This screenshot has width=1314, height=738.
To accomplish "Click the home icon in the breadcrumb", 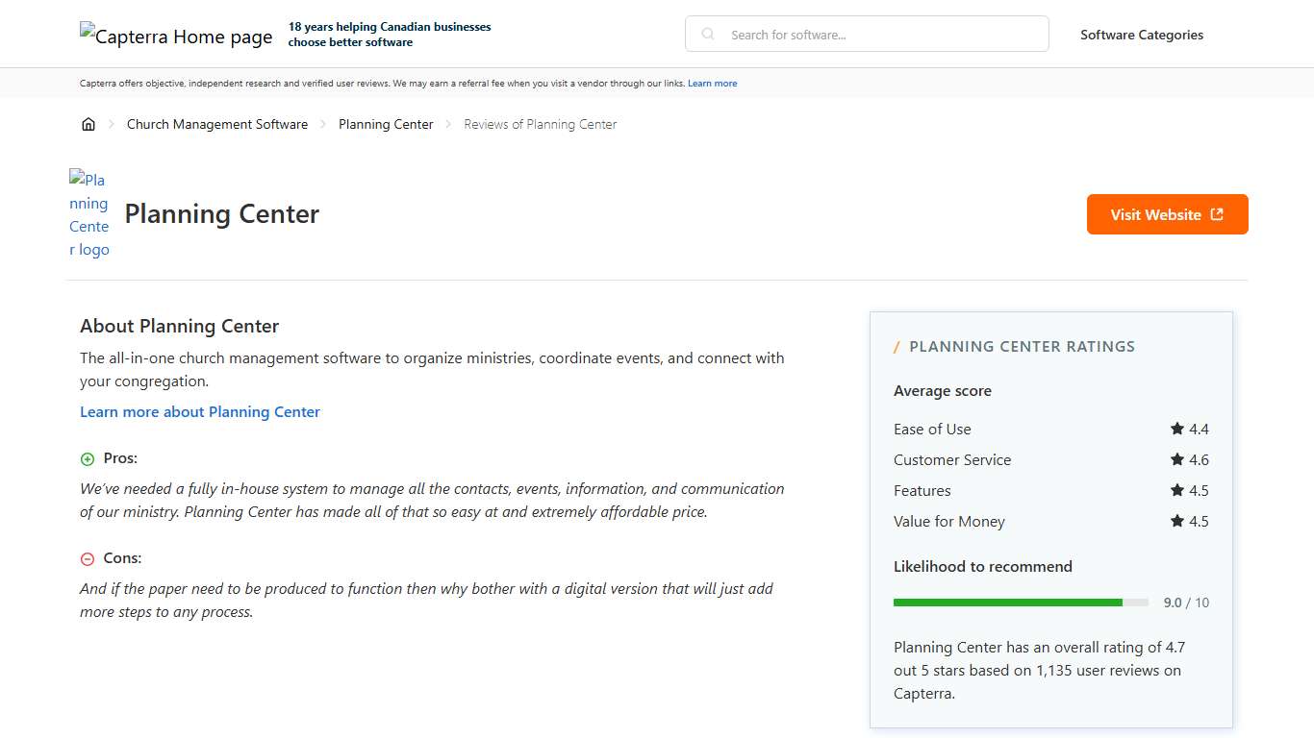I will (x=88, y=123).
